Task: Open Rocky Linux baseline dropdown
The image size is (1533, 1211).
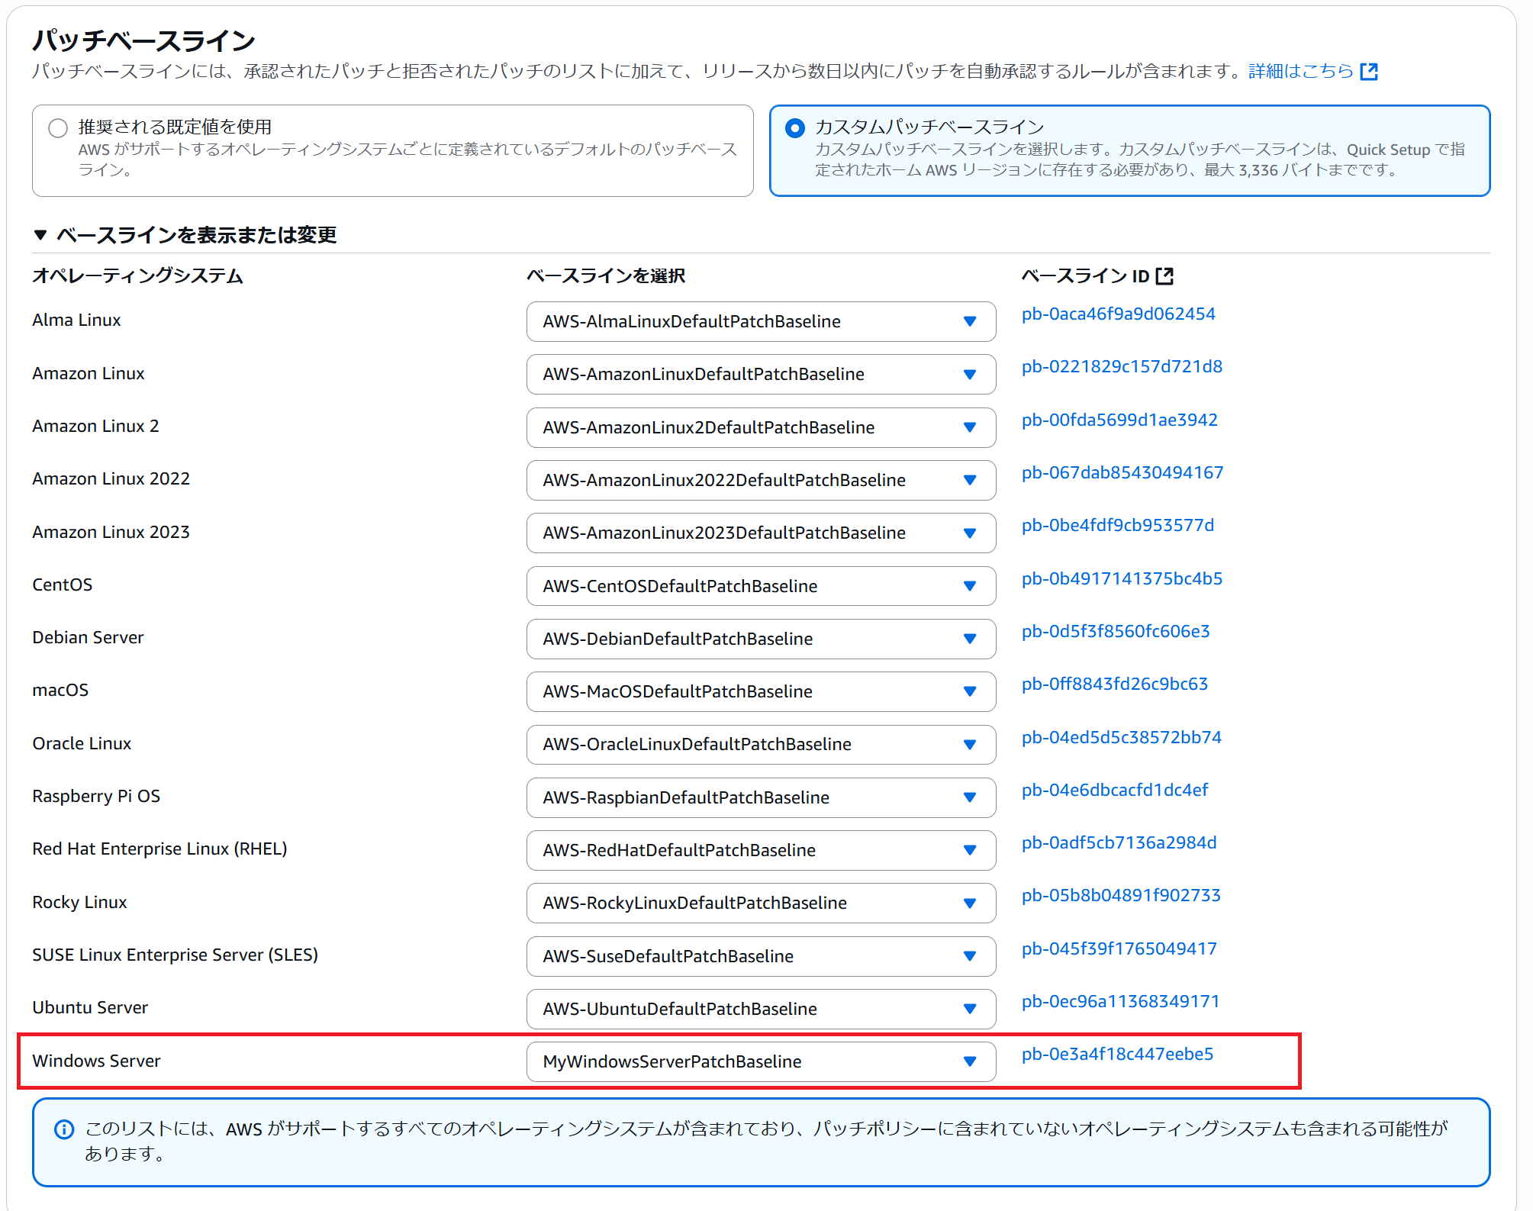Action: [760, 903]
